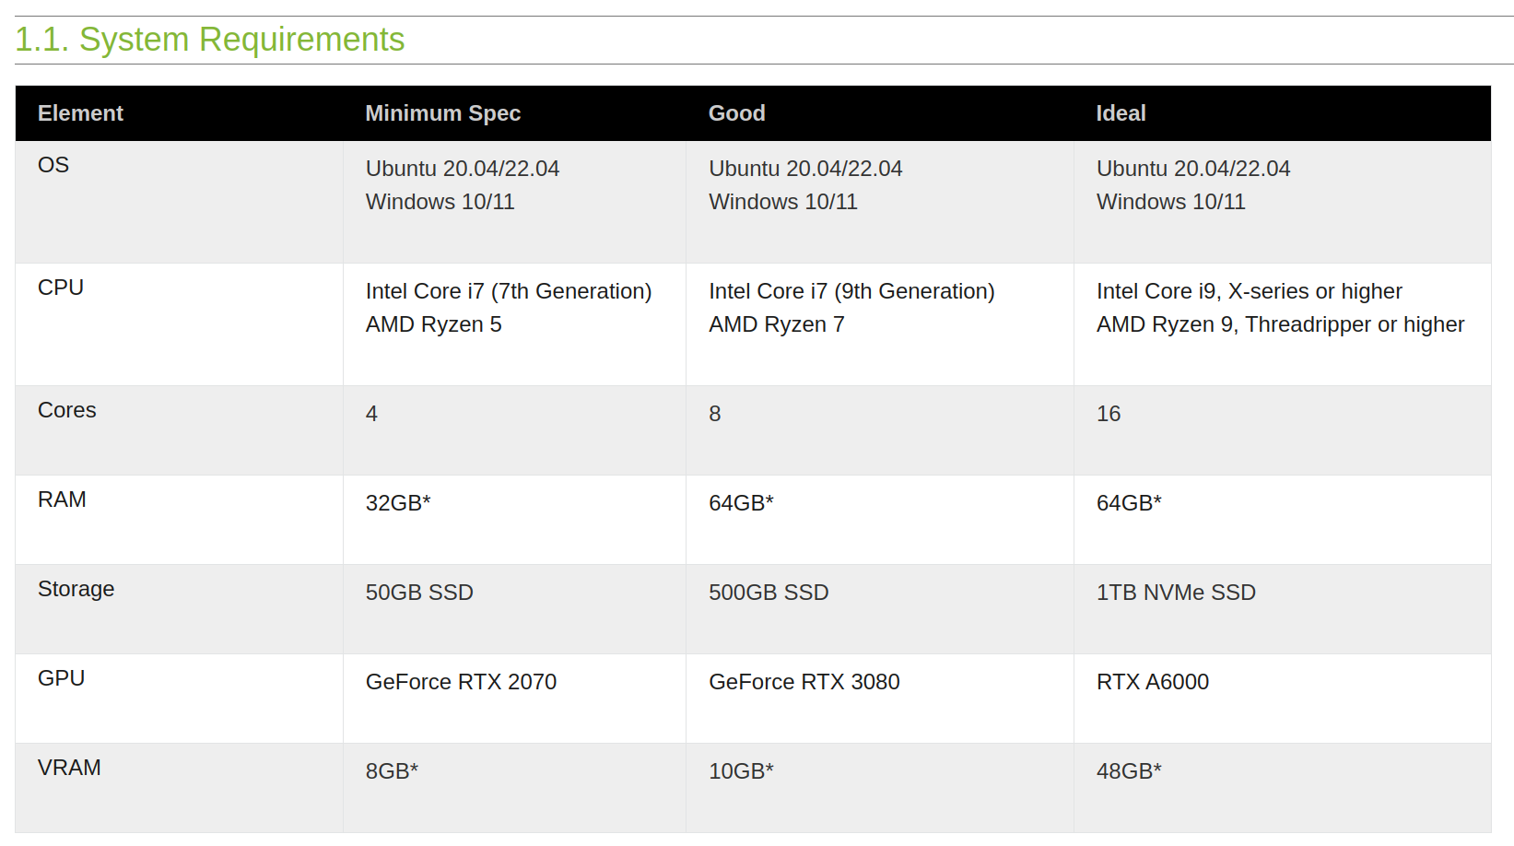Click the "Minimum Spec" column header

pyautogui.click(x=442, y=113)
